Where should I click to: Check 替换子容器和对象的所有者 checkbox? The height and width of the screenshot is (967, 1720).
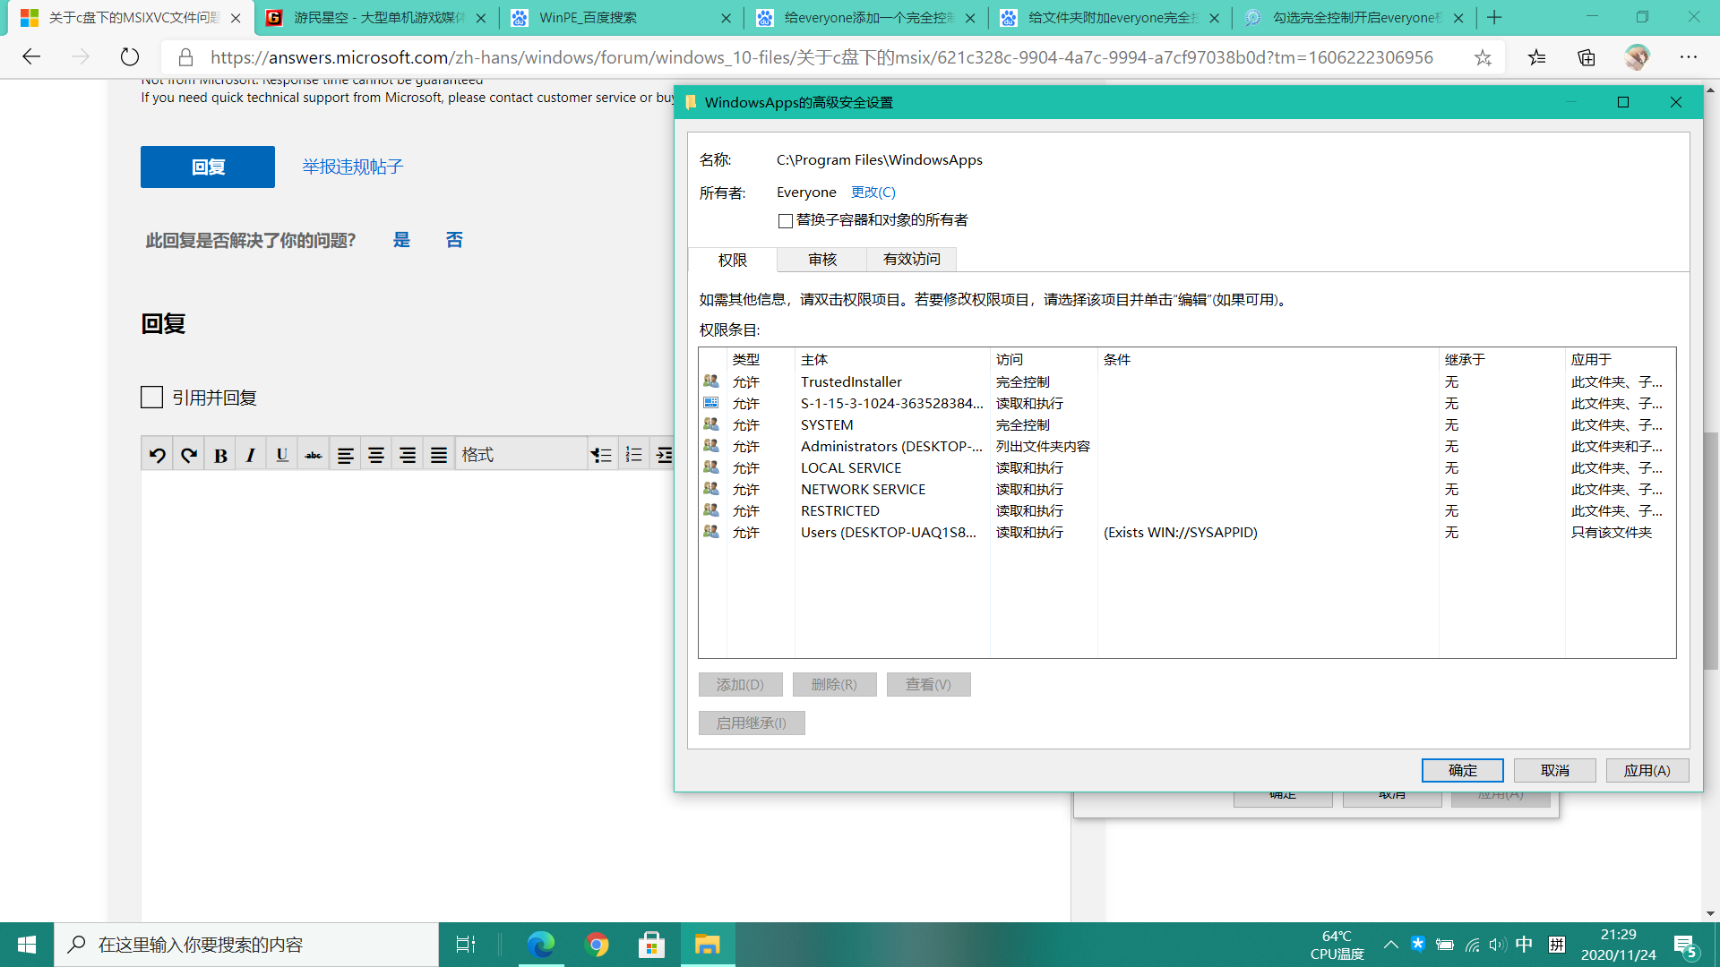point(786,221)
